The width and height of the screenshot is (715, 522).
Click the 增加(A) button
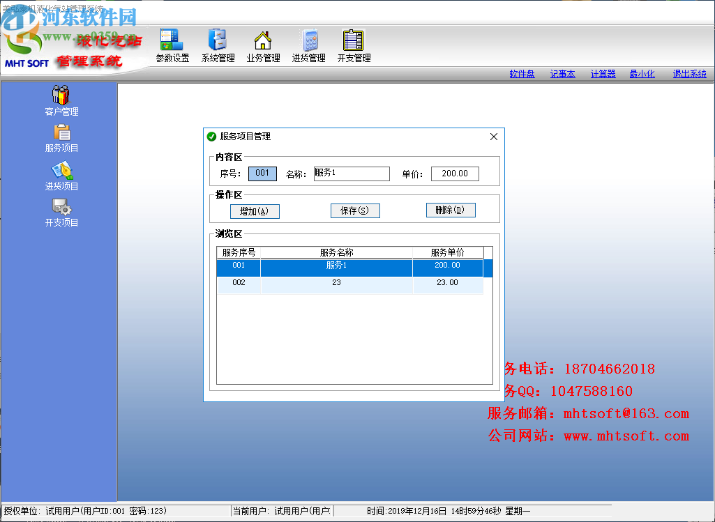click(255, 211)
